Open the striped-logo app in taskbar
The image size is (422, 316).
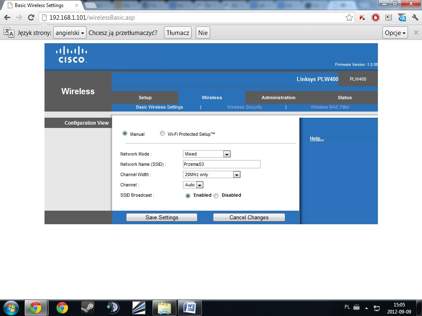click(x=139, y=308)
